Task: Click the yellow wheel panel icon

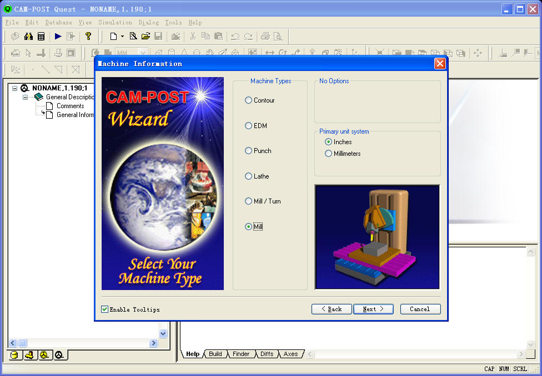Action: coord(44,355)
